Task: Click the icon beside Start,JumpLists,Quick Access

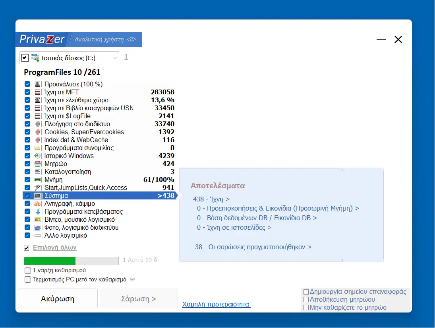Action: pos(37,187)
